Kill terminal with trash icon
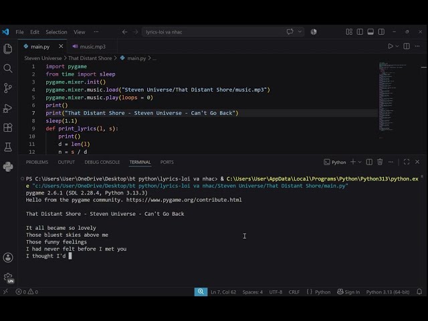The image size is (428, 321). 380,162
